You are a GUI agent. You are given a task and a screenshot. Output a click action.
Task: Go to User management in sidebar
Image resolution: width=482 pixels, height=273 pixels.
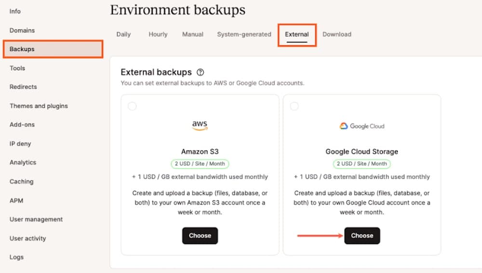[36, 219]
